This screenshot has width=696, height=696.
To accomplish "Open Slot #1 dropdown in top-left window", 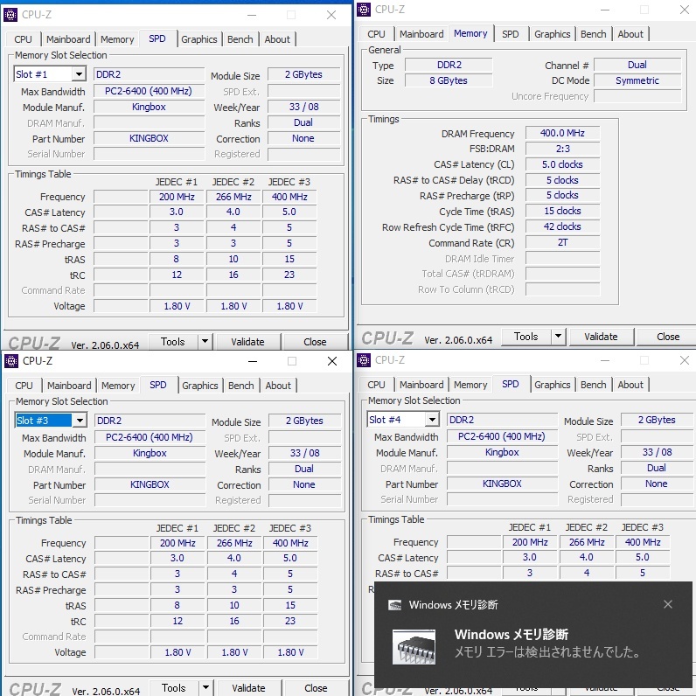I will [x=79, y=73].
